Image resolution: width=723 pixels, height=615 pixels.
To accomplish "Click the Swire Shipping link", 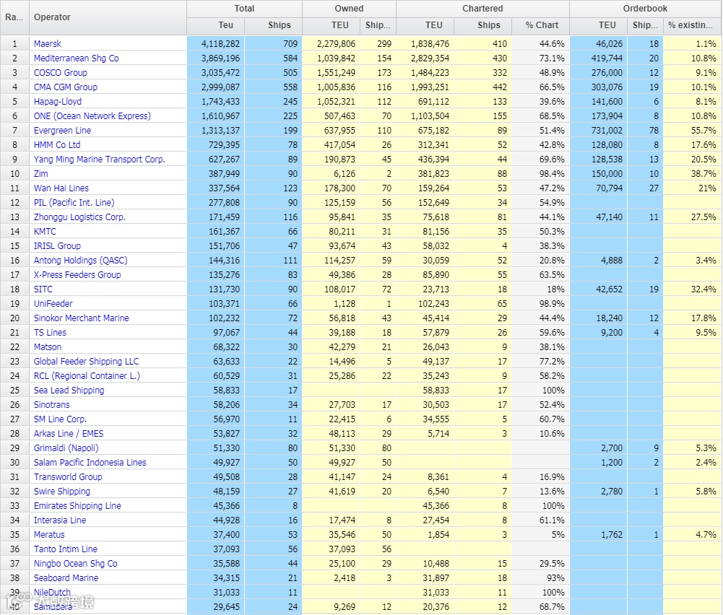I will pos(62,491).
